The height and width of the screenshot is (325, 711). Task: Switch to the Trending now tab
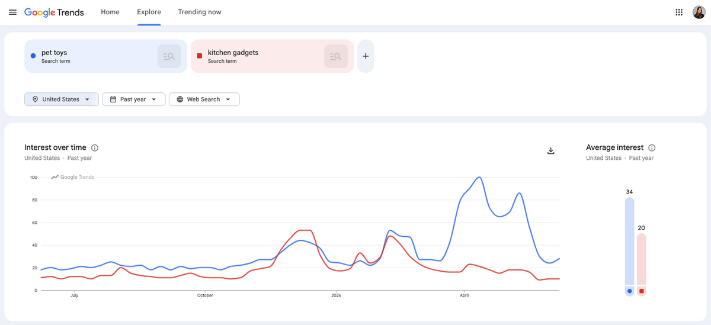(x=200, y=12)
